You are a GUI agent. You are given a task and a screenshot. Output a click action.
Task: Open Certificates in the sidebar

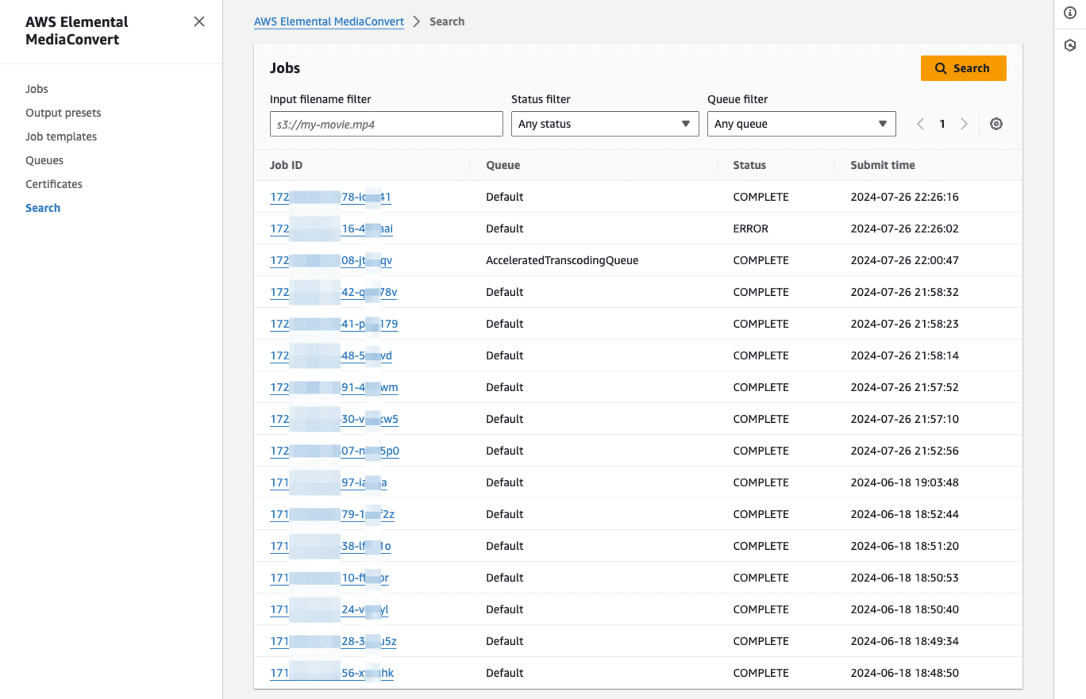click(54, 185)
